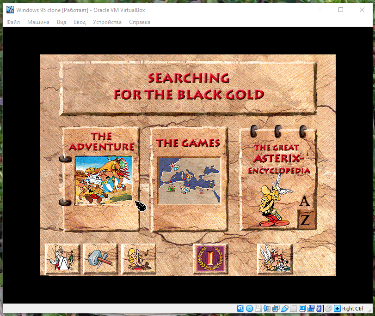Open the Ввод menu
The height and width of the screenshot is (316, 375).
point(80,22)
